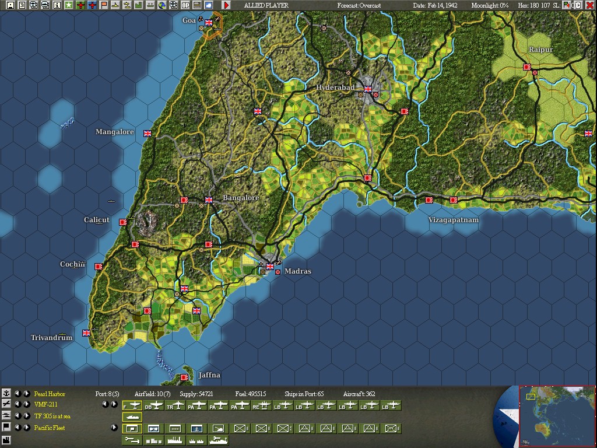Select the RE recon aircraft unit icon
The width and height of the screenshot is (597, 448).
(x=262, y=406)
